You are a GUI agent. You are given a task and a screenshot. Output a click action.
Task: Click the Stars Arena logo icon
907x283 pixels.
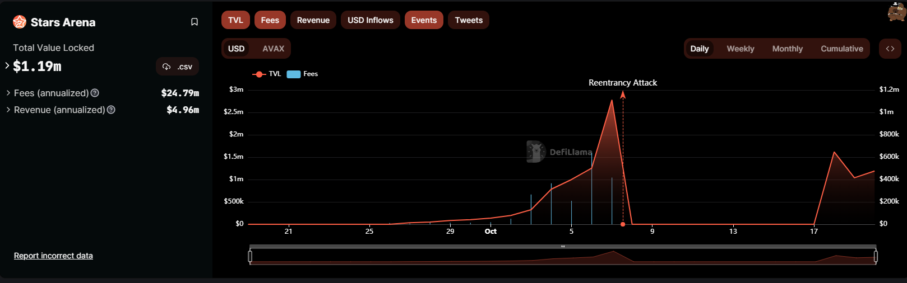pos(20,22)
